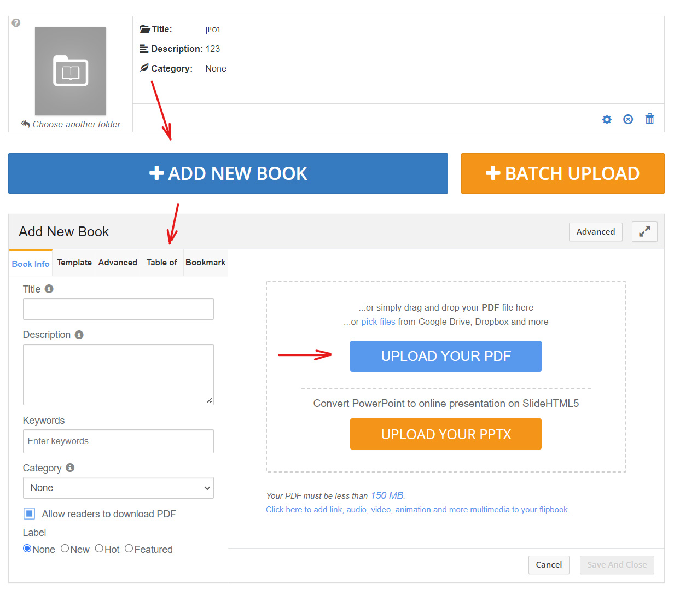Click Add New Book button

(x=228, y=173)
